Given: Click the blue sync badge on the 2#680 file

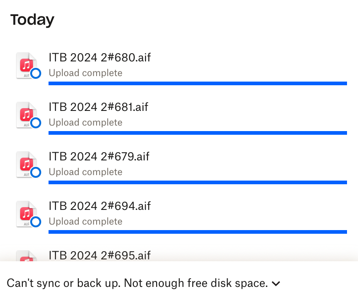Looking at the screenshot, I should [x=36, y=73].
